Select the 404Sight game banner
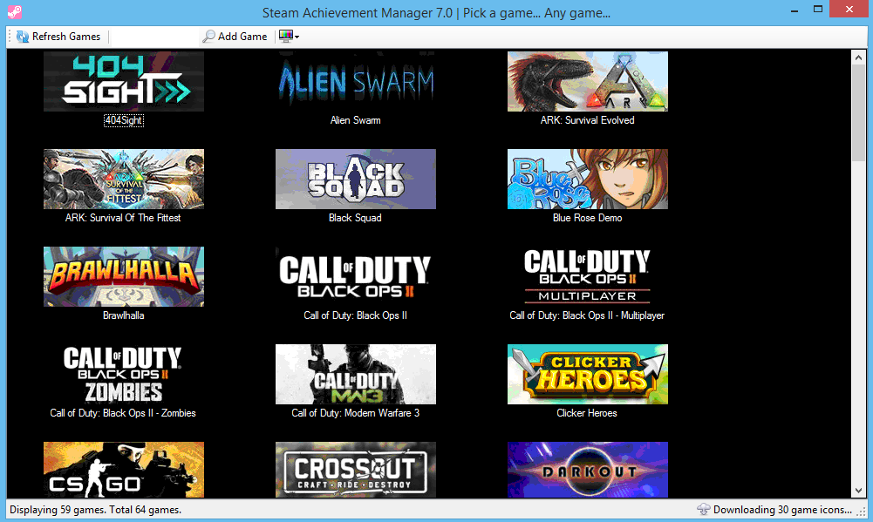The width and height of the screenshot is (873, 522). [124, 81]
